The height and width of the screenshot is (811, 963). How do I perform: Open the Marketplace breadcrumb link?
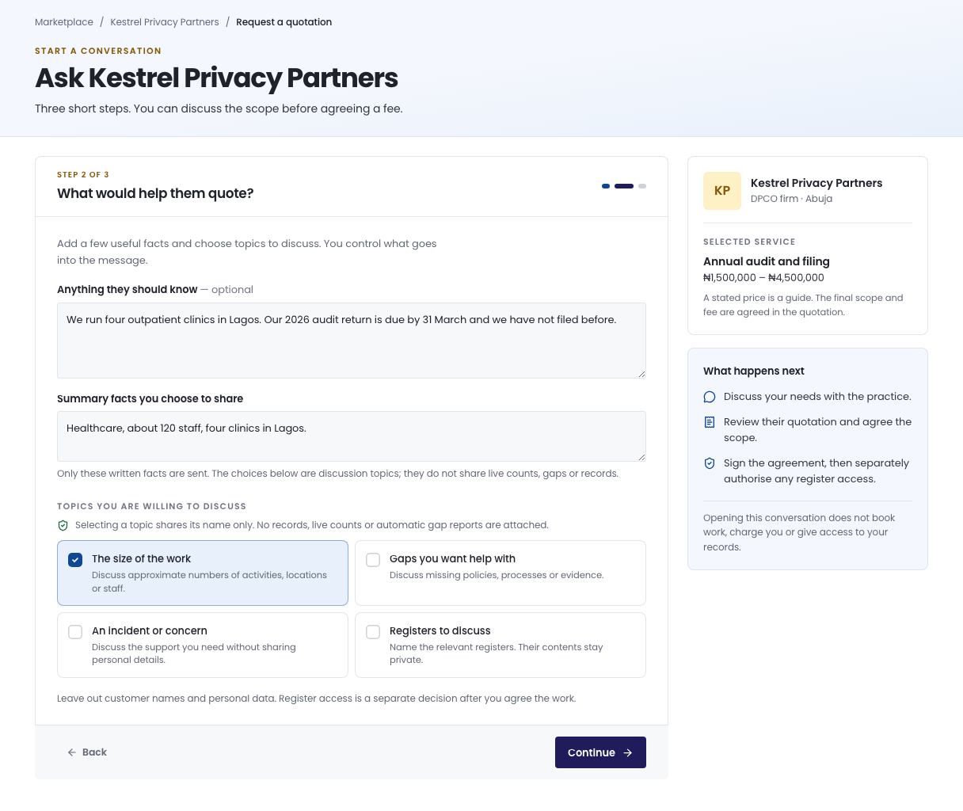tap(64, 22)
